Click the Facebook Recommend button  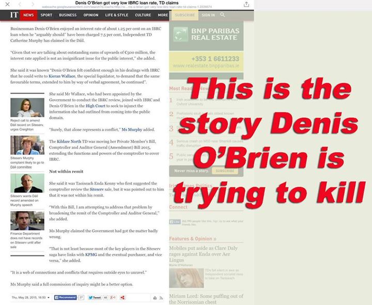[65, 297]
